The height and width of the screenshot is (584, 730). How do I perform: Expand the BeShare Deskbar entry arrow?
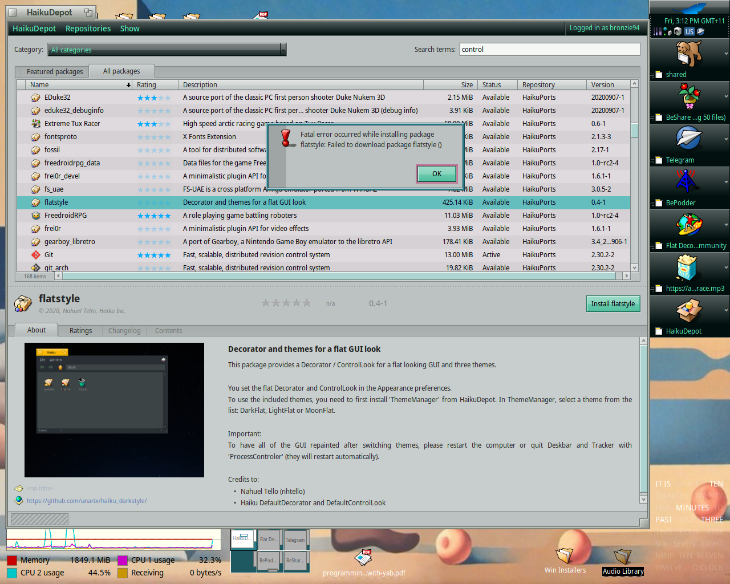pyautogui.click(x=726, y=96)
